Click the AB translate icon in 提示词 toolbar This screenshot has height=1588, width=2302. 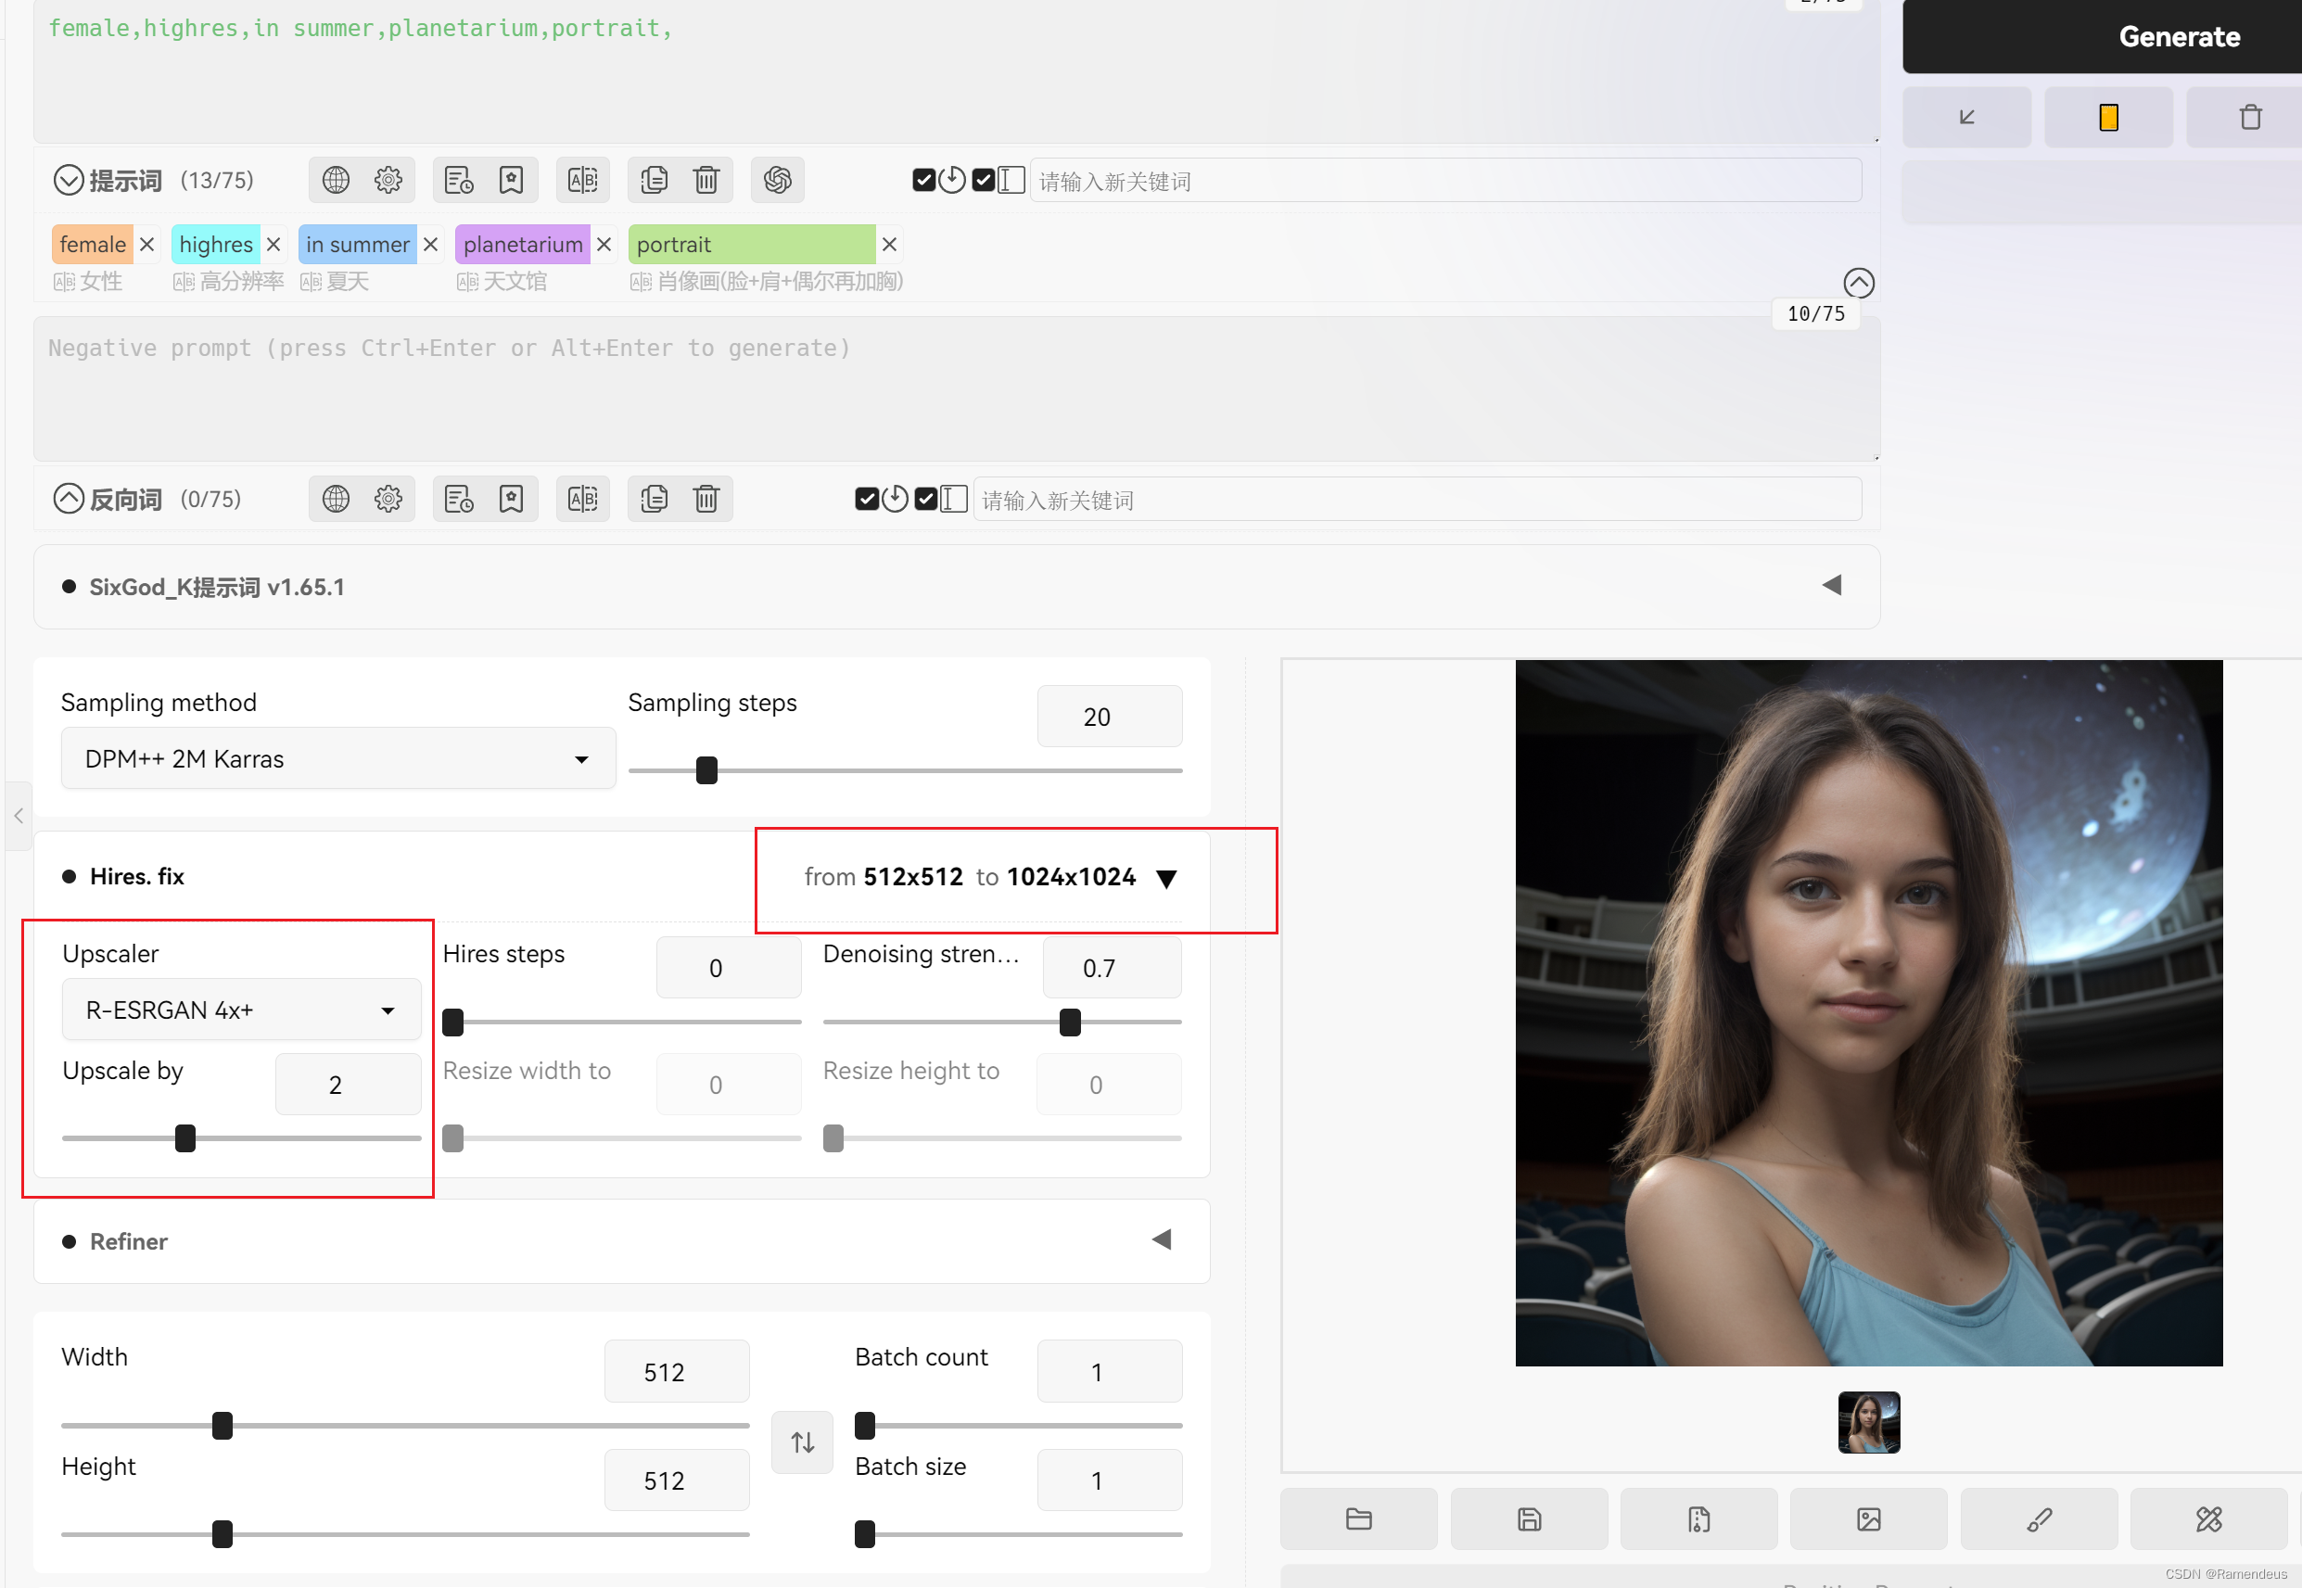(582, 180)
